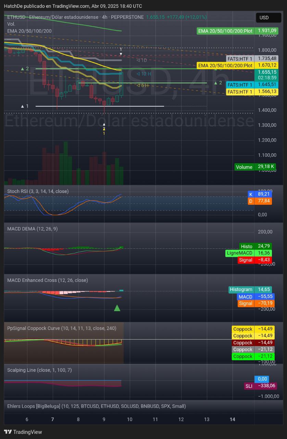
Task: Click the yellow EMA Plot 1.670,12 price label
Action: [x=237, y=65]
